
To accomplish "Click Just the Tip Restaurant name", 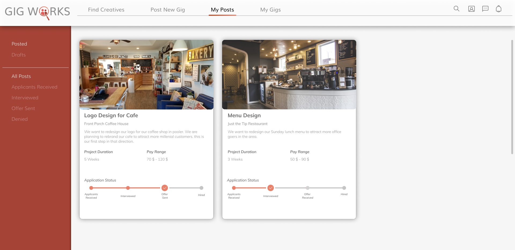I will click(248, 124).
